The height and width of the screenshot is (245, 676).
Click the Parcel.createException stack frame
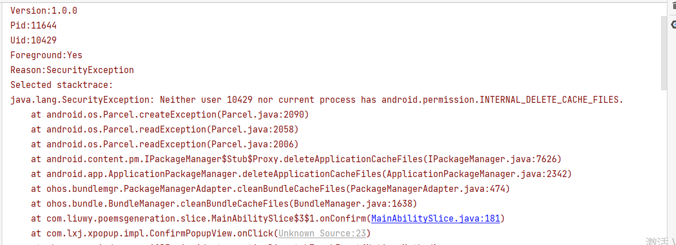tap(170, 115)
